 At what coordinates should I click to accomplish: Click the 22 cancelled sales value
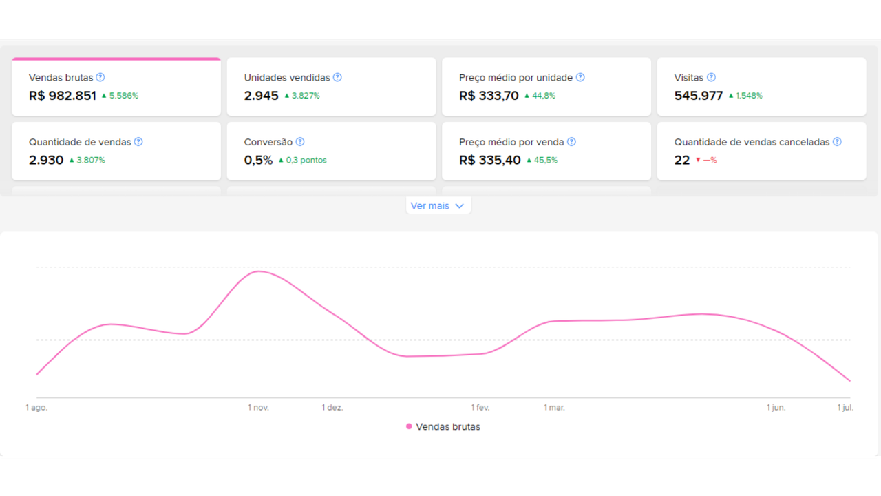pos(682,160)
